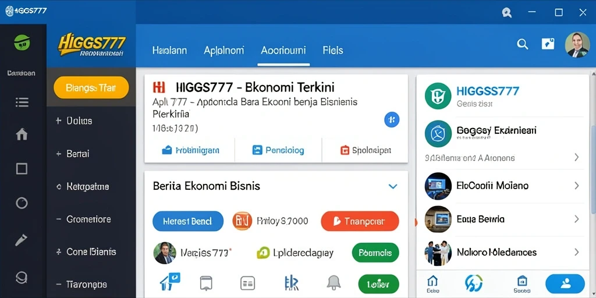This screenshot has width=596, height=298.
Task: Click the orange Tnanporst button
Action: [360, 221]
